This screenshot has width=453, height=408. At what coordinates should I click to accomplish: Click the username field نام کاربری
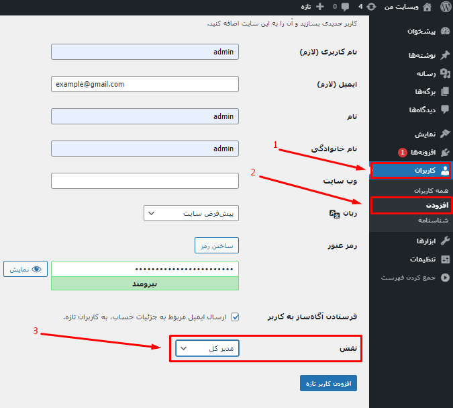click(145, 52)
